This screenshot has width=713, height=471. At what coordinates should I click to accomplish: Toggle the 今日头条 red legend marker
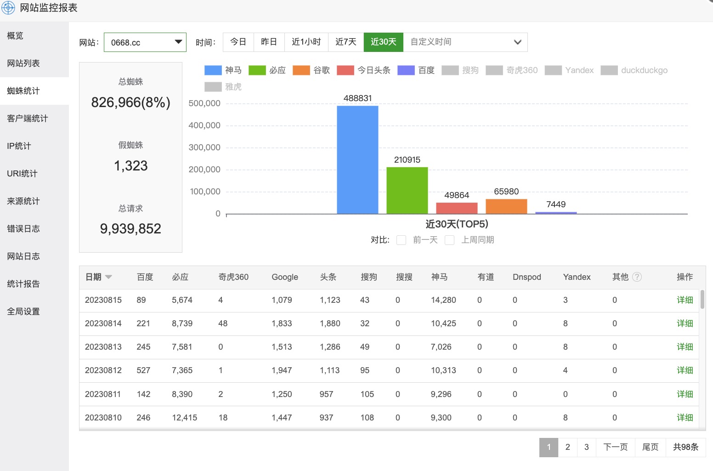click(x=345, y=70)
